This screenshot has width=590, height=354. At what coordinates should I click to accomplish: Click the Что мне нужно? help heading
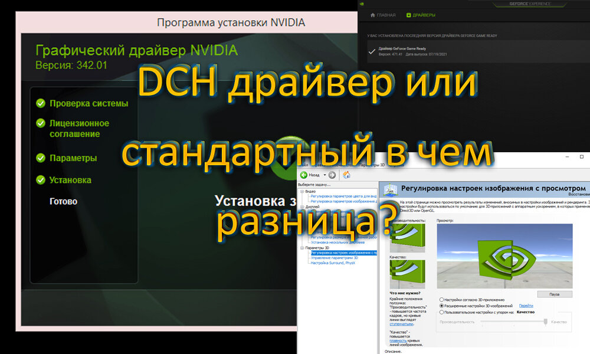[x=405, y=293]
